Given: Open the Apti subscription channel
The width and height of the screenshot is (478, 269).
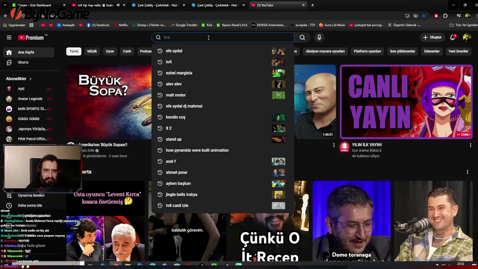Looking at the screenshot, I should (29, 89).
